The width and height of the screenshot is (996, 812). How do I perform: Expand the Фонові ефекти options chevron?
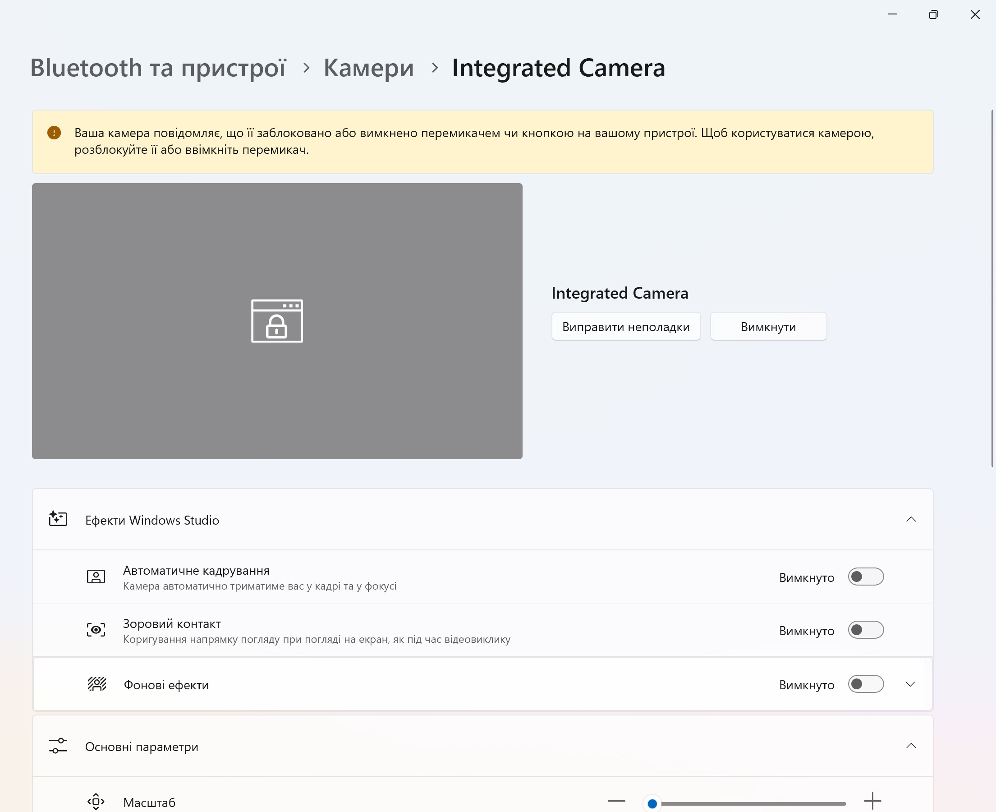click(x=909, y=684)
